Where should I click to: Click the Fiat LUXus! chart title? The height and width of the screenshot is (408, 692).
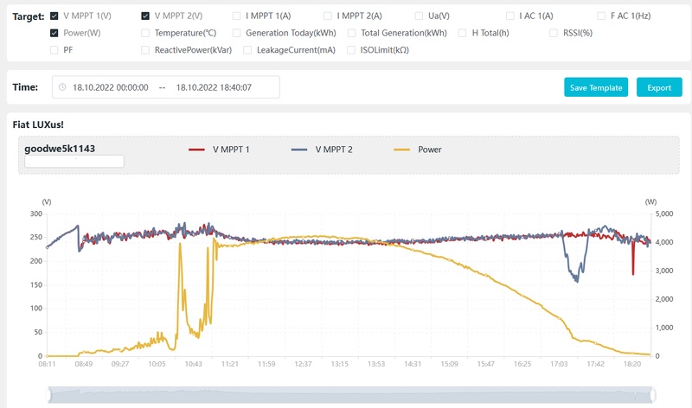38,124
